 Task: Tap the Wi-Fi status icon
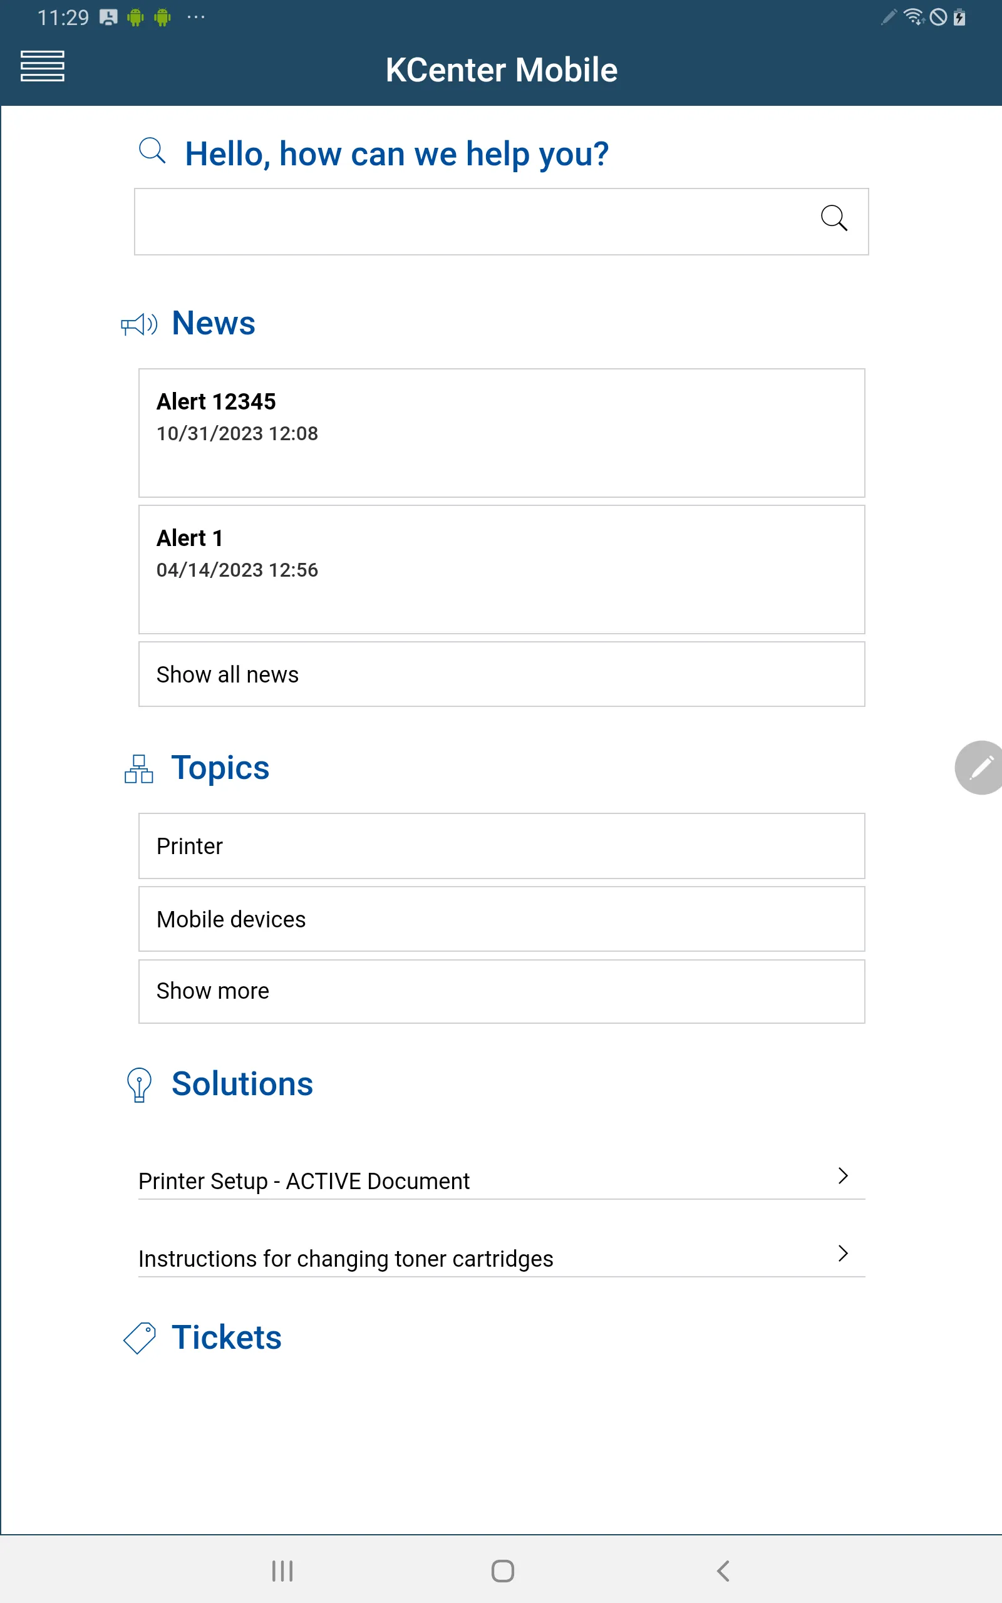coord(914,16)
